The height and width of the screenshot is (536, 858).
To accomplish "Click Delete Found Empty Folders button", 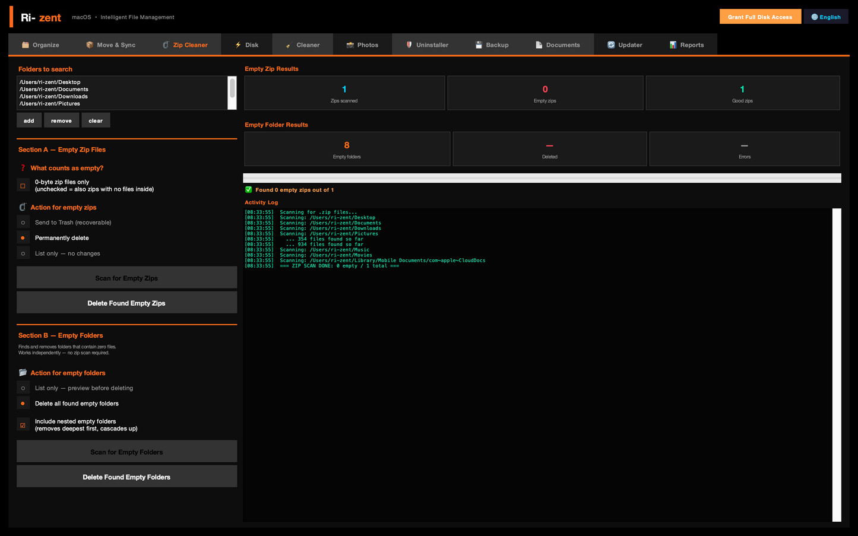I will pyautogui.click(x=126, y=477).
